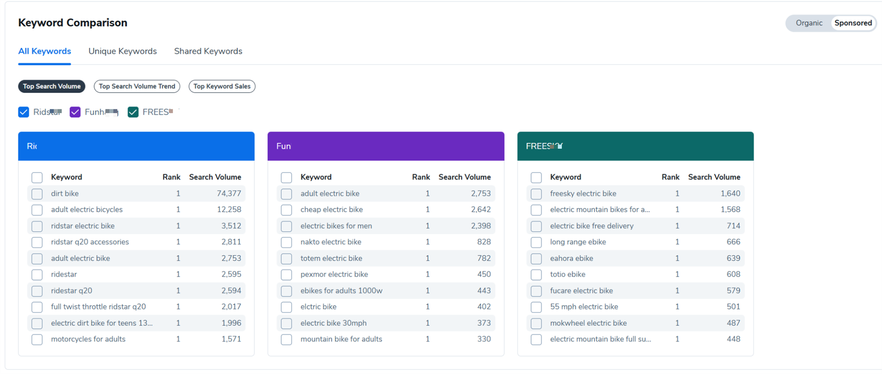Tick checkbox for mokwheel electric bike
The width and height of the screenshot is (882, 374).
pos(536,323)
